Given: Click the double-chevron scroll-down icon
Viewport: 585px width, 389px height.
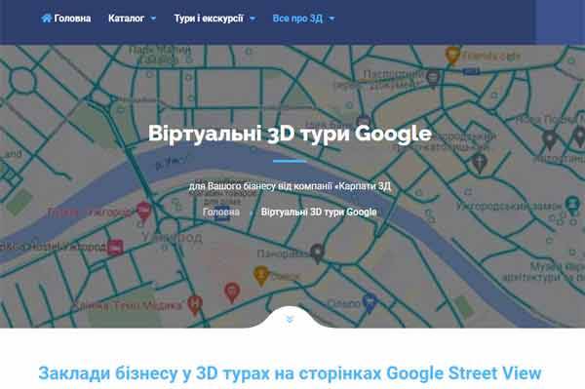Looking at the screenshot, I should [290, 319].
